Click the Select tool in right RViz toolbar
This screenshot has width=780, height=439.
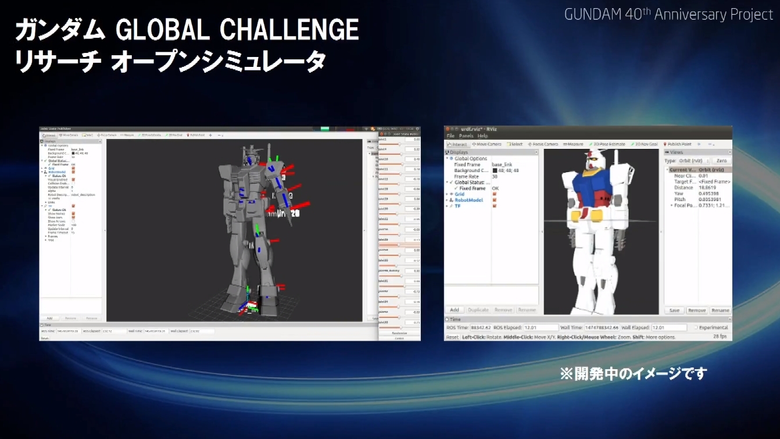tap(515, 144)
